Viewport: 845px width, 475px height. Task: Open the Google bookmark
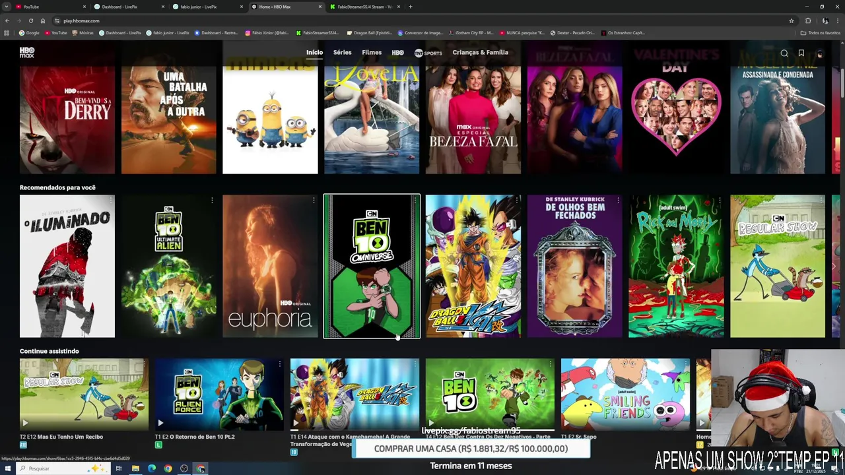tap(29, 32)
